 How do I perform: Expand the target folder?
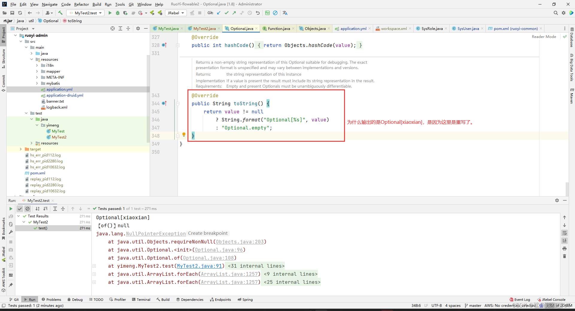click(21, 149)
